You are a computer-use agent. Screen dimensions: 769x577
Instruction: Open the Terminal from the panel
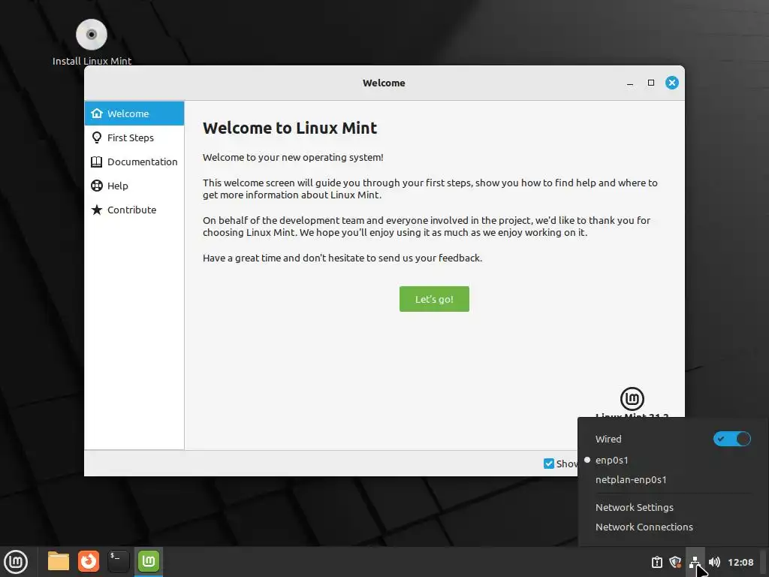point(118,561)
